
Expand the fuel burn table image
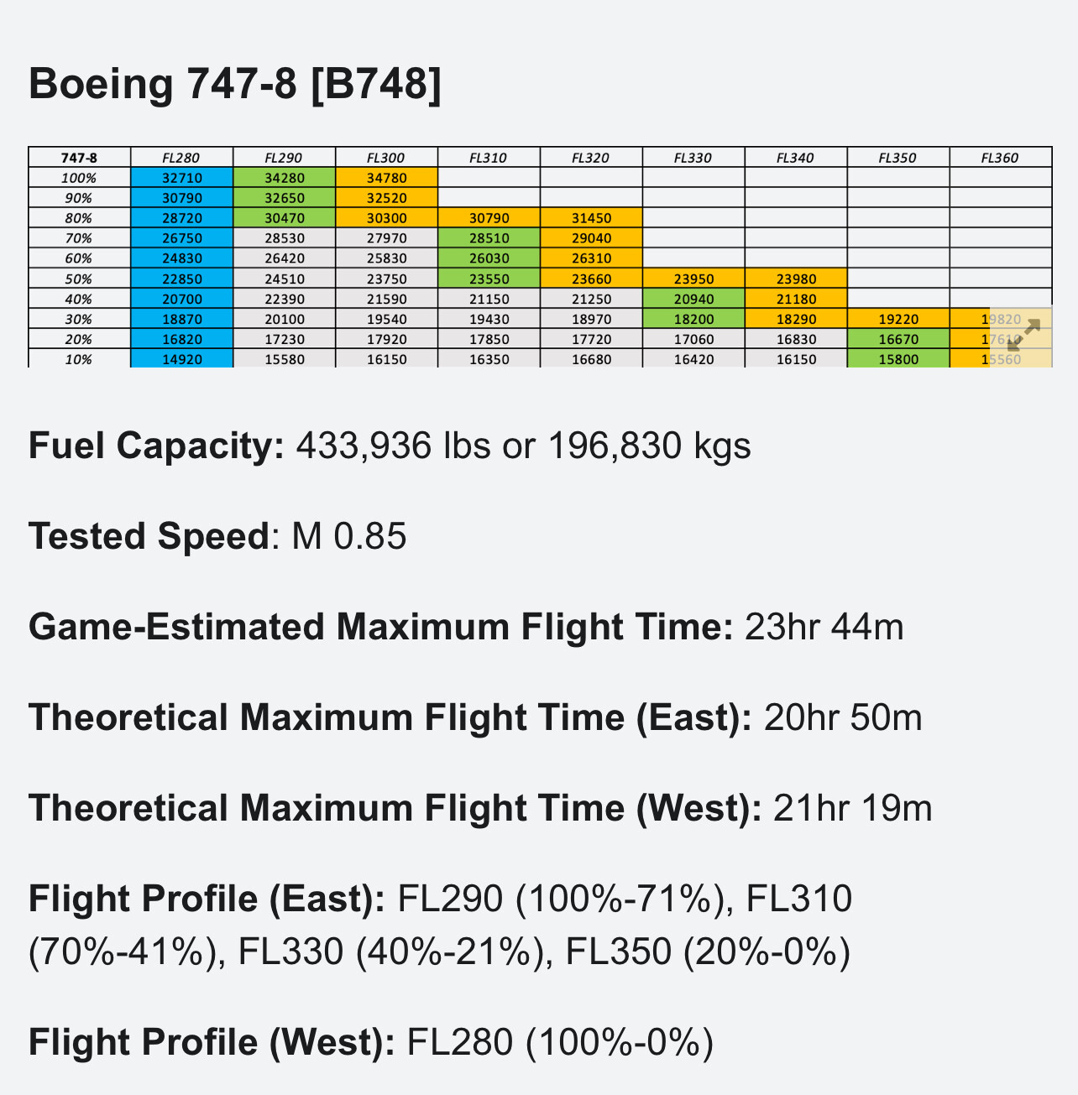pos(1022,336)
